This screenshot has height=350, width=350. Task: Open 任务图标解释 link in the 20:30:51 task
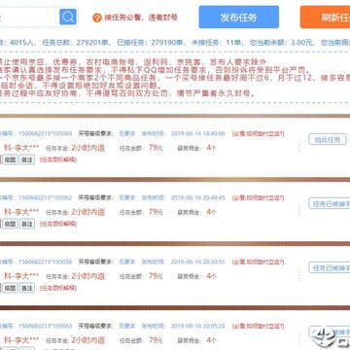(58, 288)
